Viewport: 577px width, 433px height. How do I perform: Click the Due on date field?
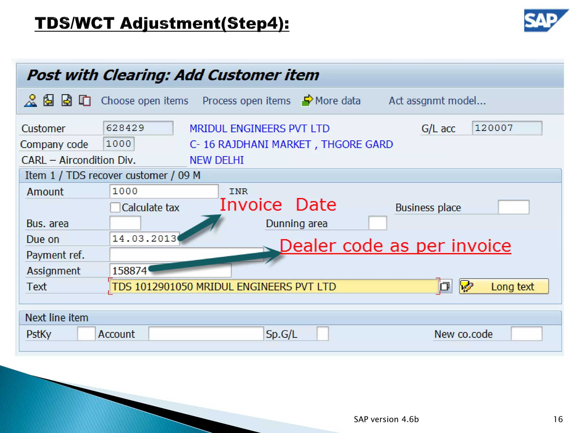(x=145, y=239)
